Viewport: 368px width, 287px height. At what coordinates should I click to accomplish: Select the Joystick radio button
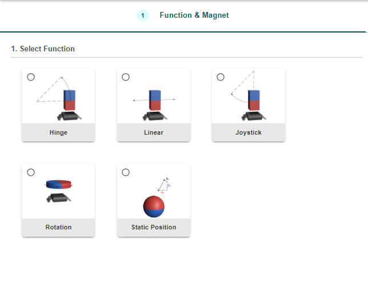[221, 77]
